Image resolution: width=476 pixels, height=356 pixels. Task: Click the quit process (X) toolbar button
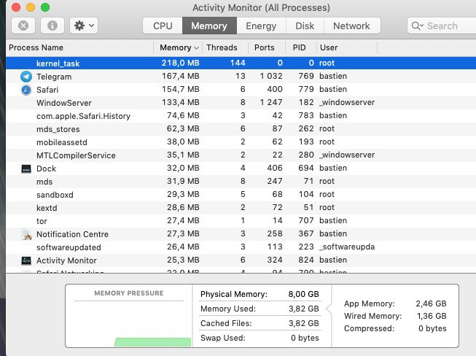click(x=23, y=26)
